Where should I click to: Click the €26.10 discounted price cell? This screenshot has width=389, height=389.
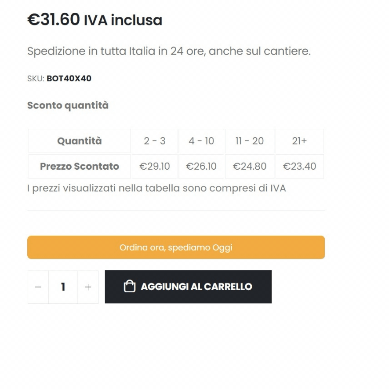pyautogui.click(x=201, y=167)
